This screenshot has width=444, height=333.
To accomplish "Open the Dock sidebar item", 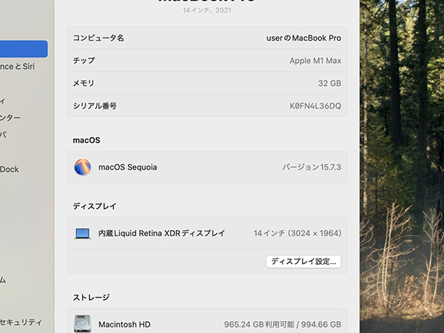I will (10, 169).
